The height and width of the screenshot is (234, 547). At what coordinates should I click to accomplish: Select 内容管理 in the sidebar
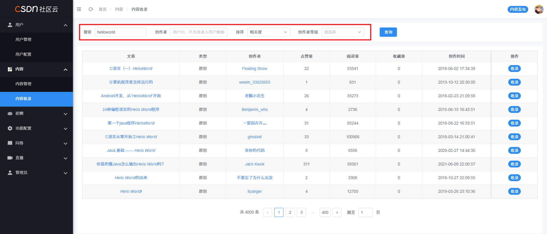(x=23, y=84)
